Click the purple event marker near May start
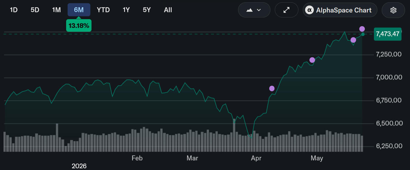The image size is (410, 170). coord(312,60)
